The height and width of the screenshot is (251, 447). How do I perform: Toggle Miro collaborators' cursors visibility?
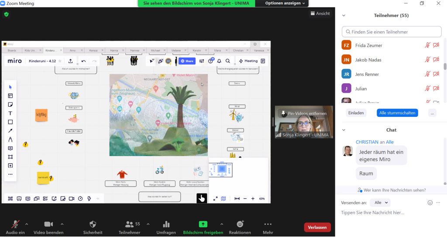click(x=152, y=61)
